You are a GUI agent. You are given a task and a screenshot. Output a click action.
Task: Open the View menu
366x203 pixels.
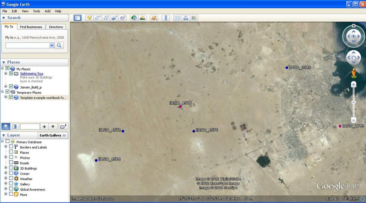(25, 11)
